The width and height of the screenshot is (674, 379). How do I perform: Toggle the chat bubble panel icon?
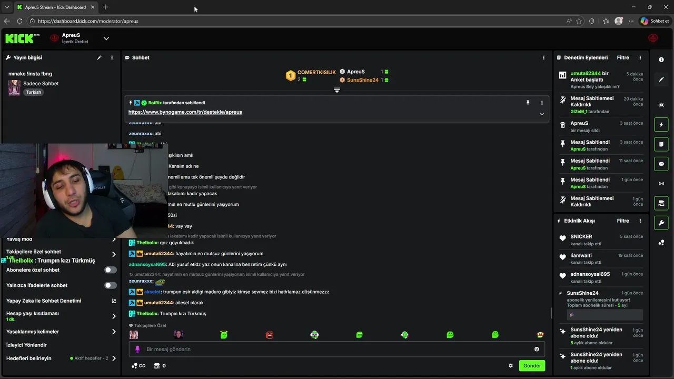tap(661, 164)
